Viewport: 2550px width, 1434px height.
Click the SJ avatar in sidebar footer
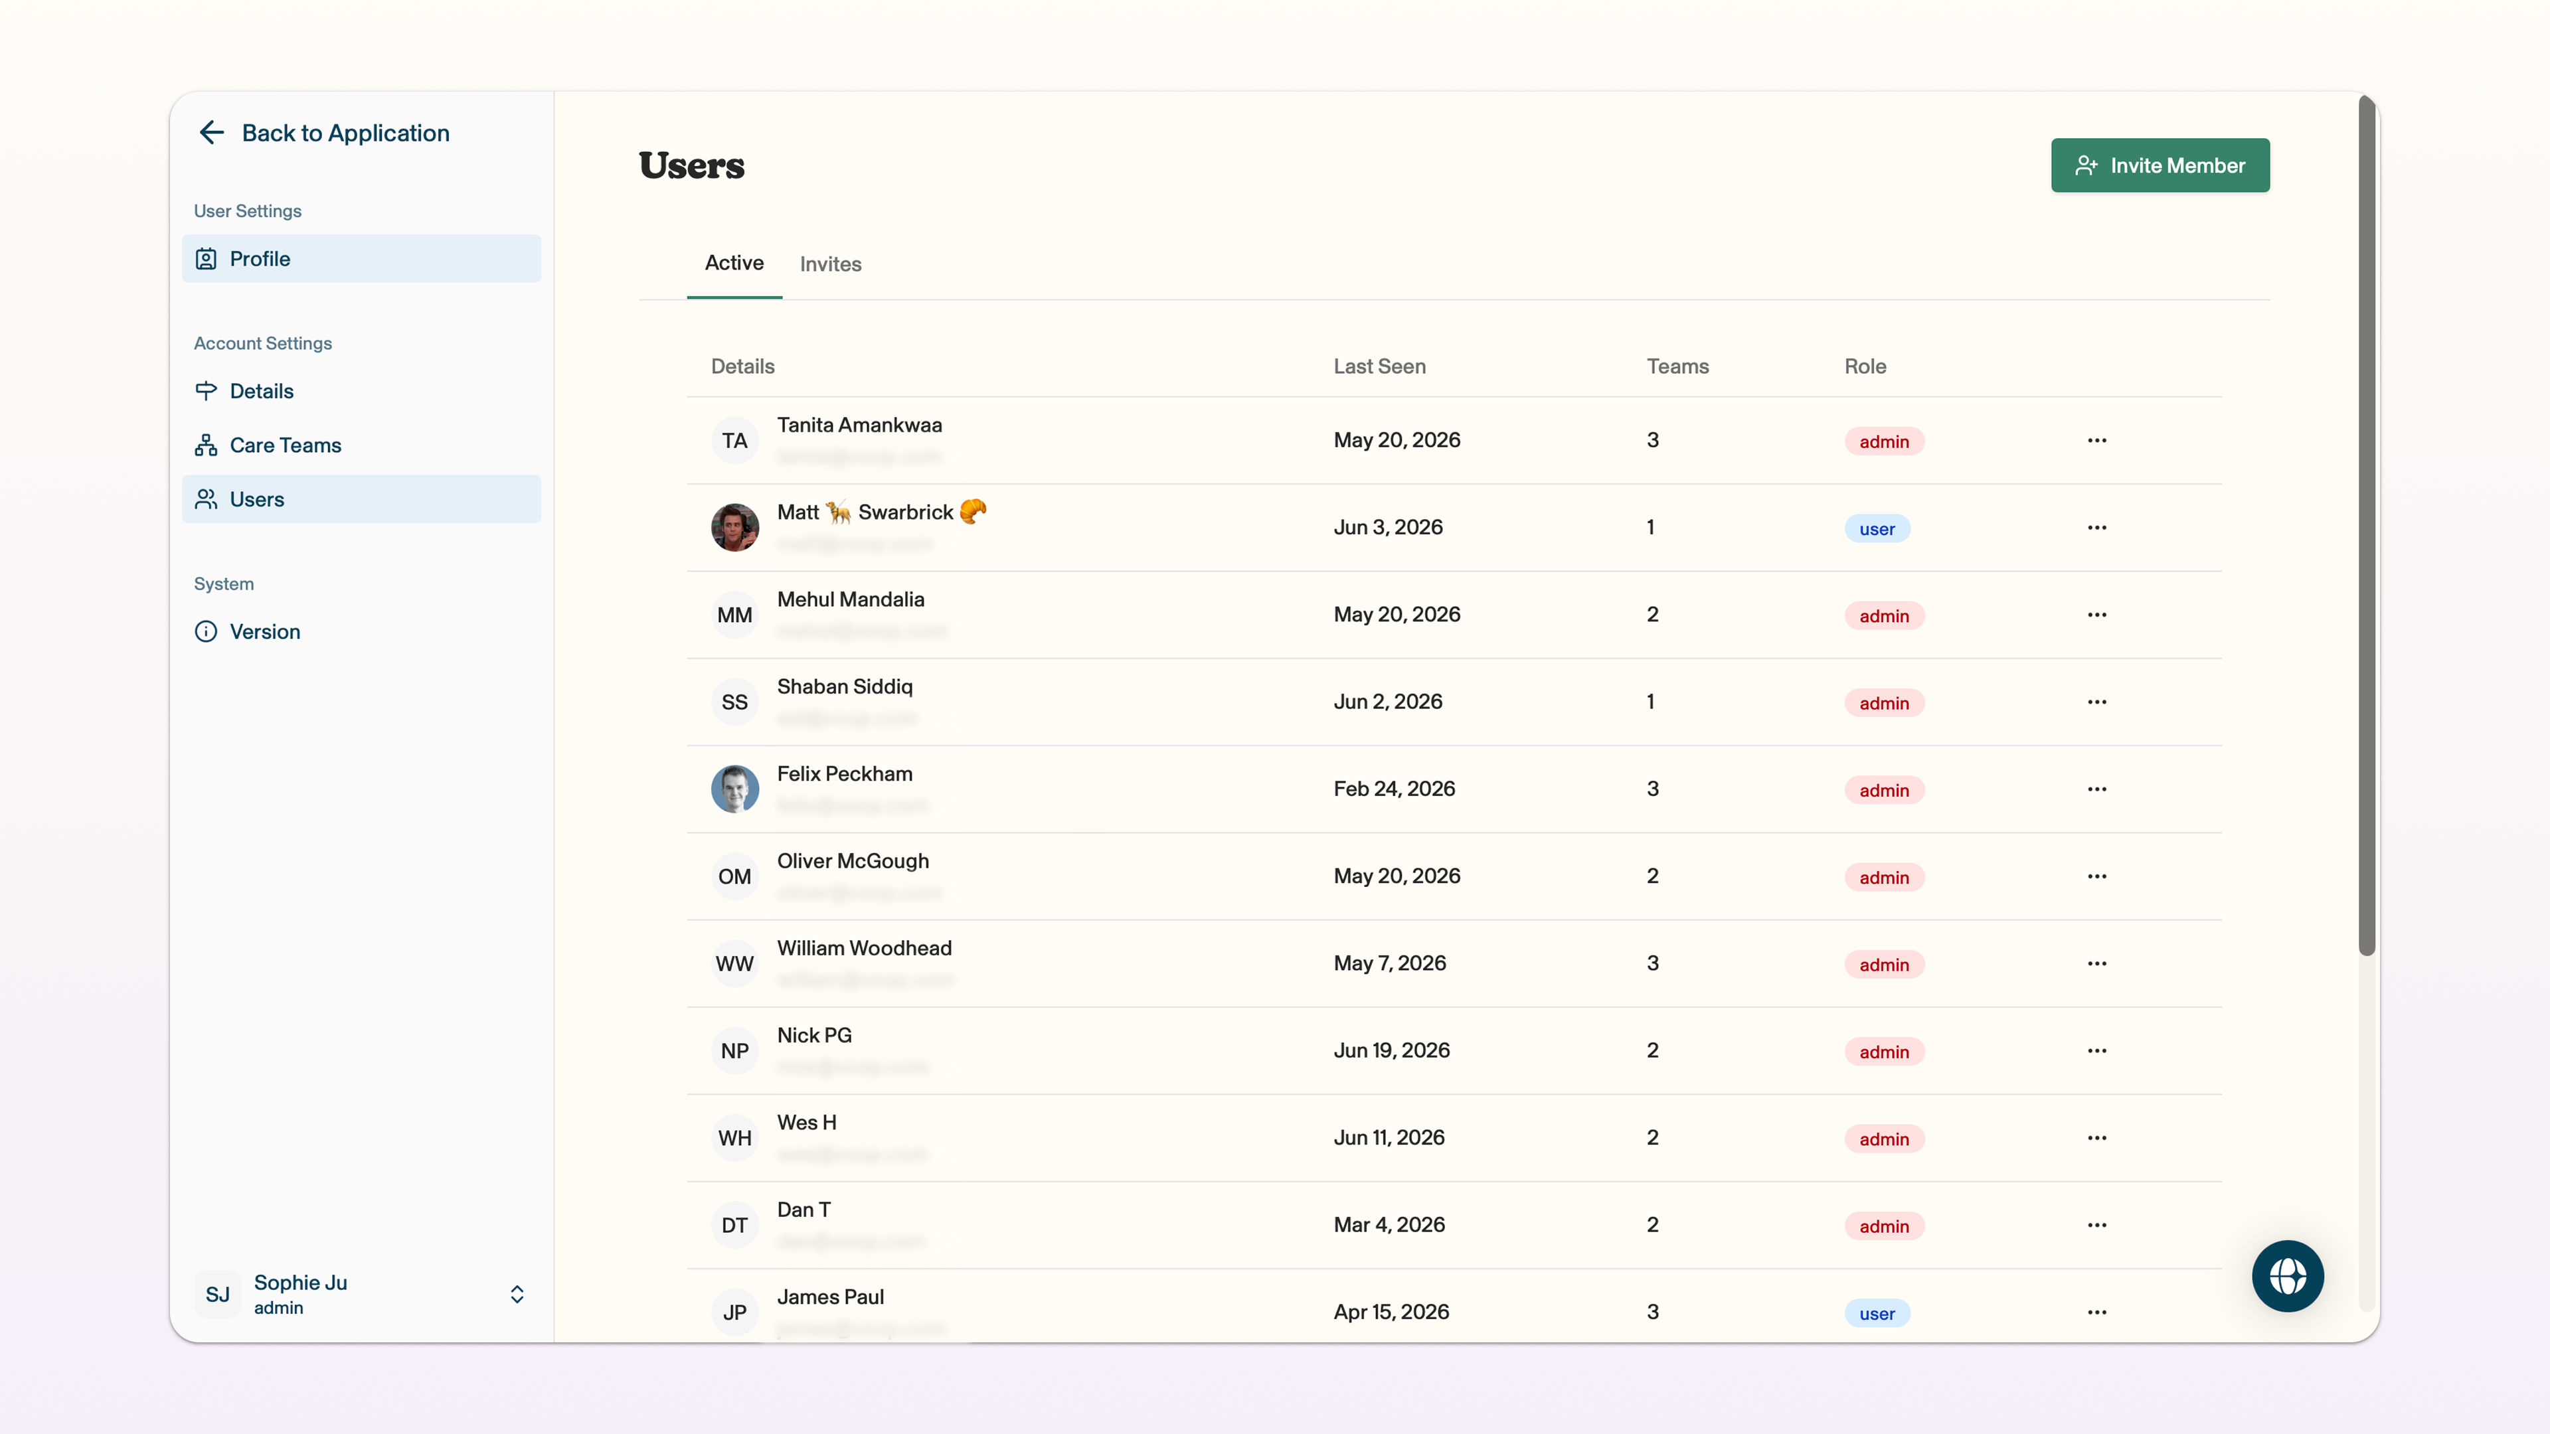point(218,1295)
